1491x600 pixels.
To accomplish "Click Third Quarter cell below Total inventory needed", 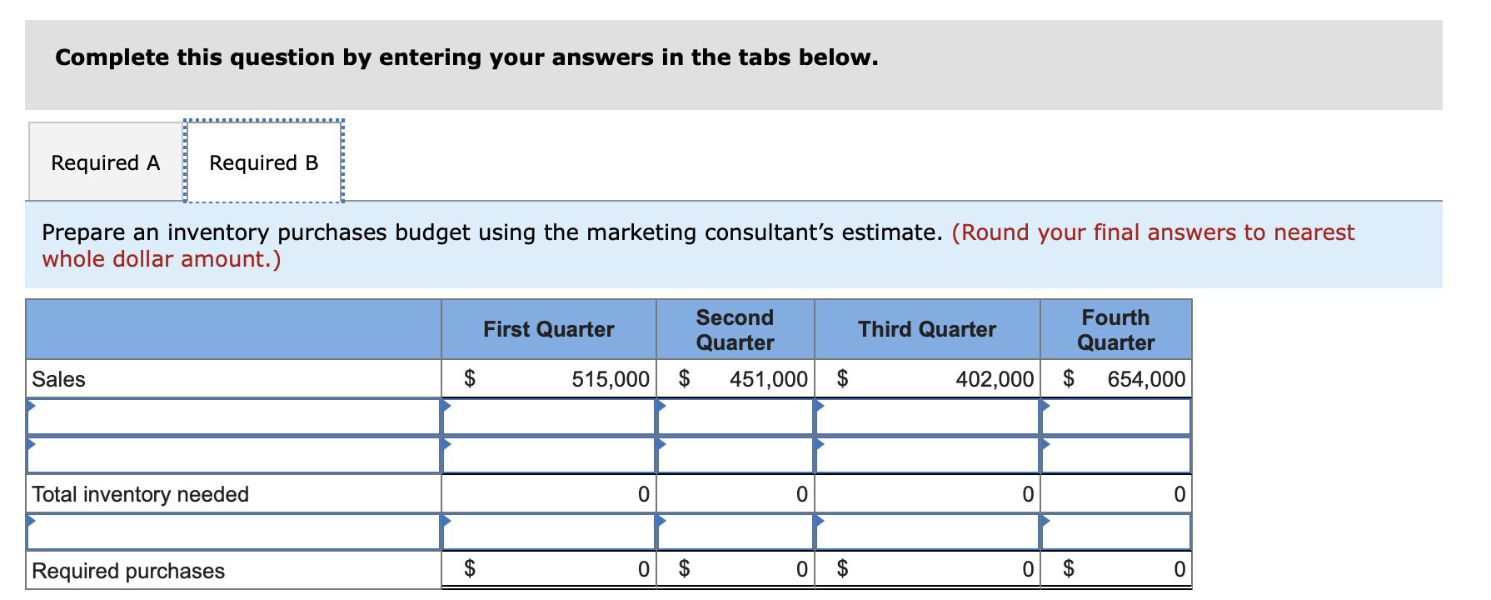I will 927,532.
